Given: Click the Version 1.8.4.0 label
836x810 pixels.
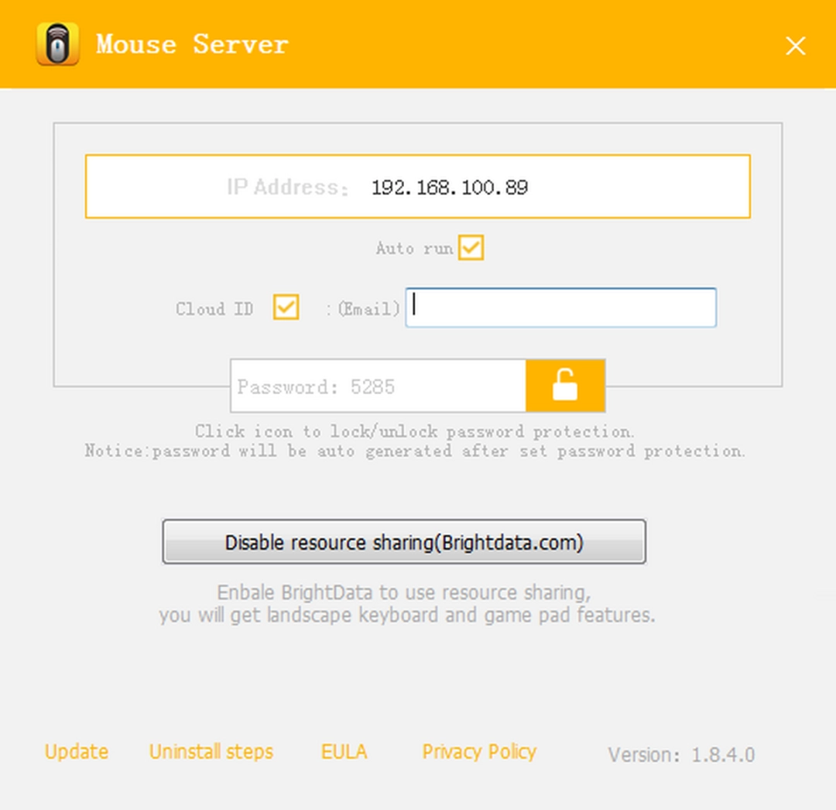Looking at the screenshot, I should coord(680,754).
